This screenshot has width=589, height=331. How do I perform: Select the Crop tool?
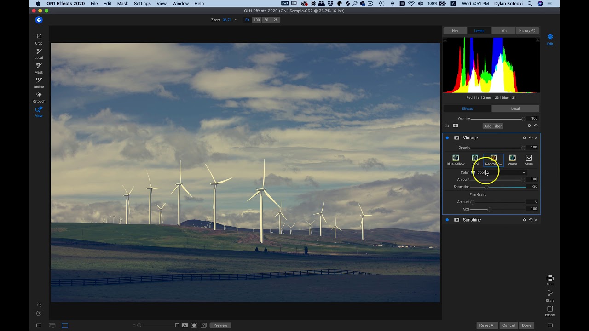point(39,39)
